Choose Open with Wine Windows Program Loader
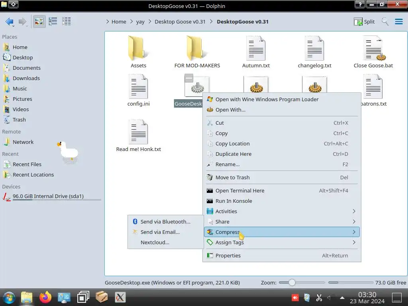Image resolution: width=408 pixels, height=306 pixels. (282, 99)
